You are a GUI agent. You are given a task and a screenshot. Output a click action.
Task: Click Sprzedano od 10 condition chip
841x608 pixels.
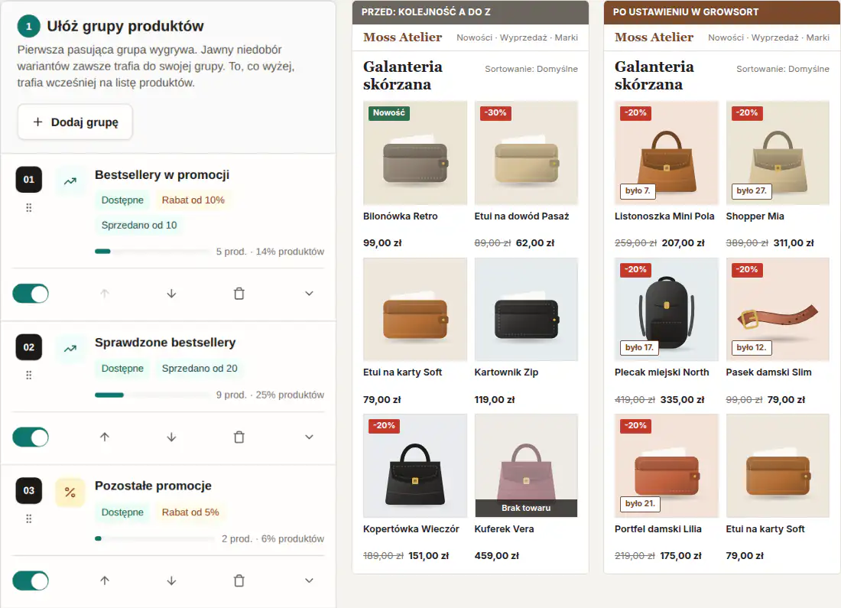tap(139, 226)
